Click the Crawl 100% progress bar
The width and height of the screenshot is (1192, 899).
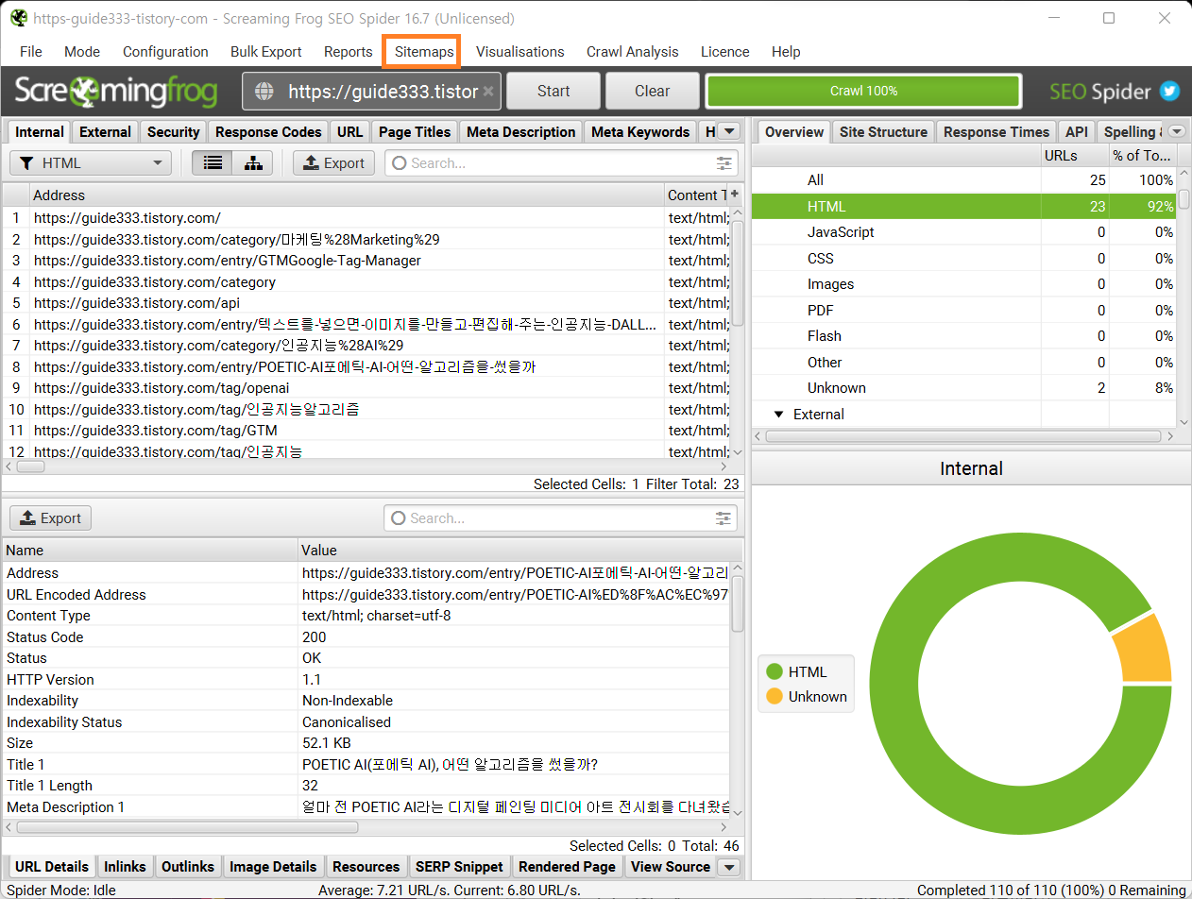[x=864, y=92]
